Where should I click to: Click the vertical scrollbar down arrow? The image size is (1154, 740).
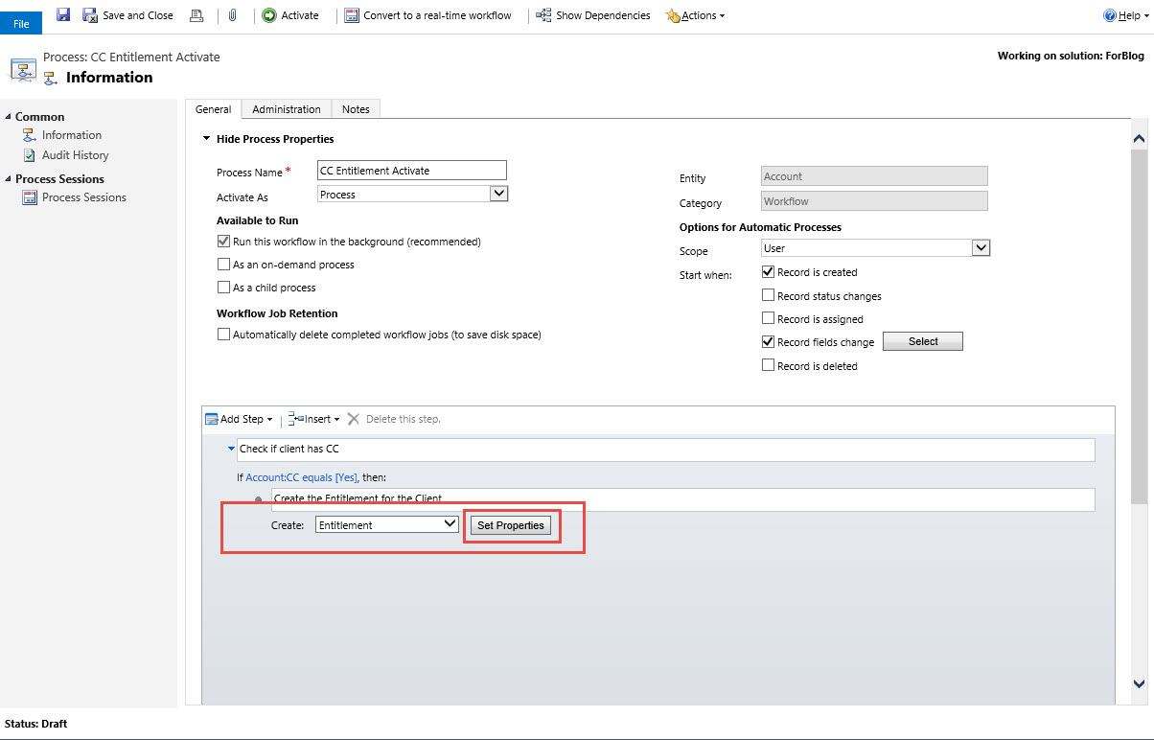pos(1139,683)
